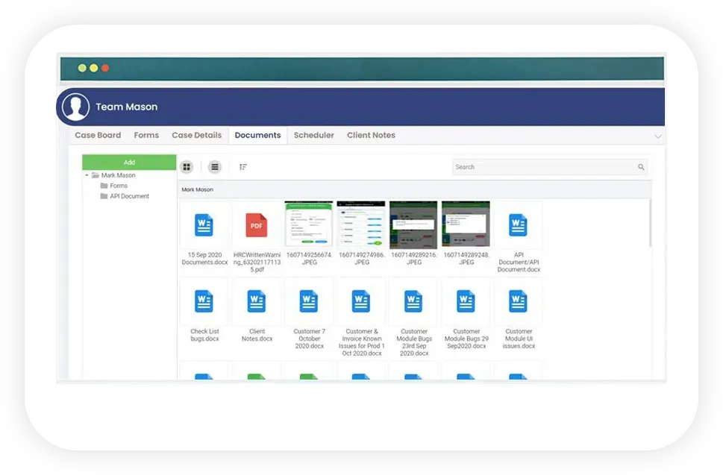
Task: Go to the Client Notes tab
Action: pos(371,135)
